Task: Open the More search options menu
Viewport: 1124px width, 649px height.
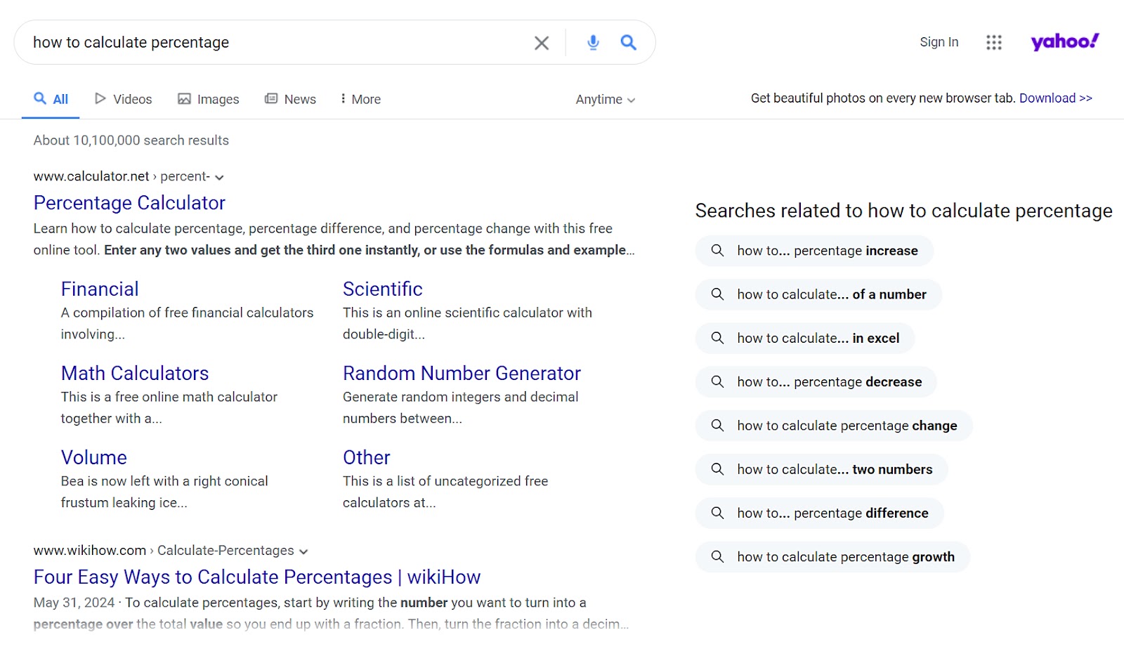Action: [x=359, y=98]
